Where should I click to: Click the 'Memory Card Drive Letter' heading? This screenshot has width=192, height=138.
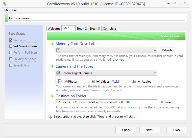click(77, 44)
